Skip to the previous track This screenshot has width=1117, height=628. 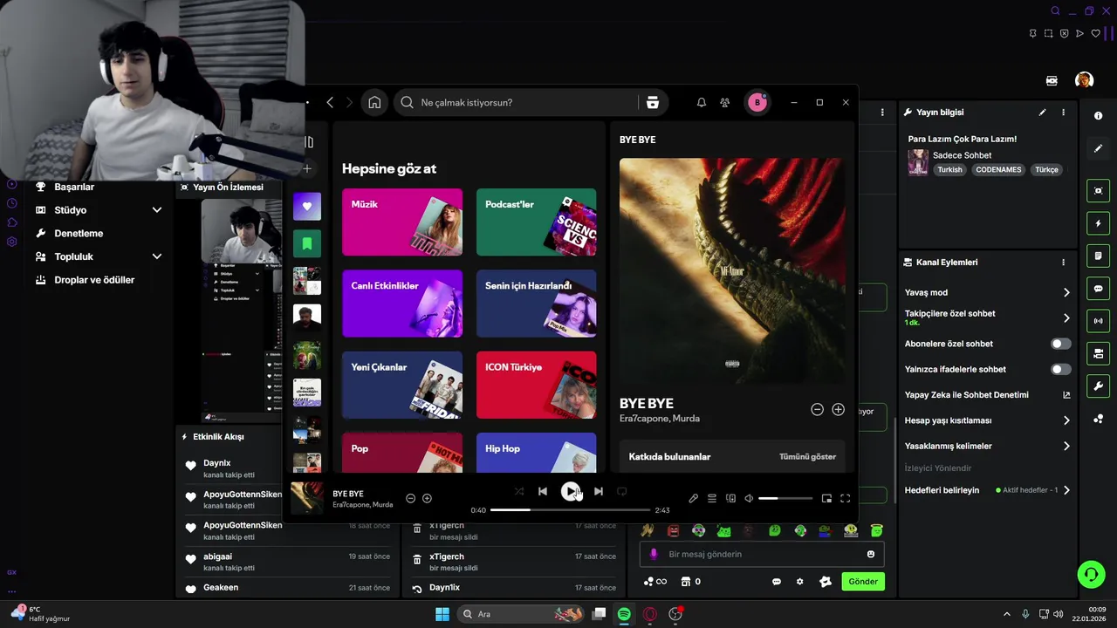pyautogui.click(x=543, y=491)
